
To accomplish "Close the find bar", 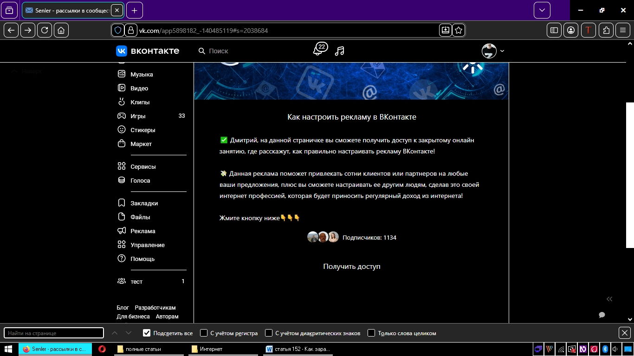I will click(x=625, y=333).
